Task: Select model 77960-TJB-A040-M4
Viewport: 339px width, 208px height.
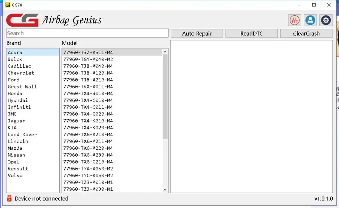Action: pyautogui.click(x=112, y=66)
